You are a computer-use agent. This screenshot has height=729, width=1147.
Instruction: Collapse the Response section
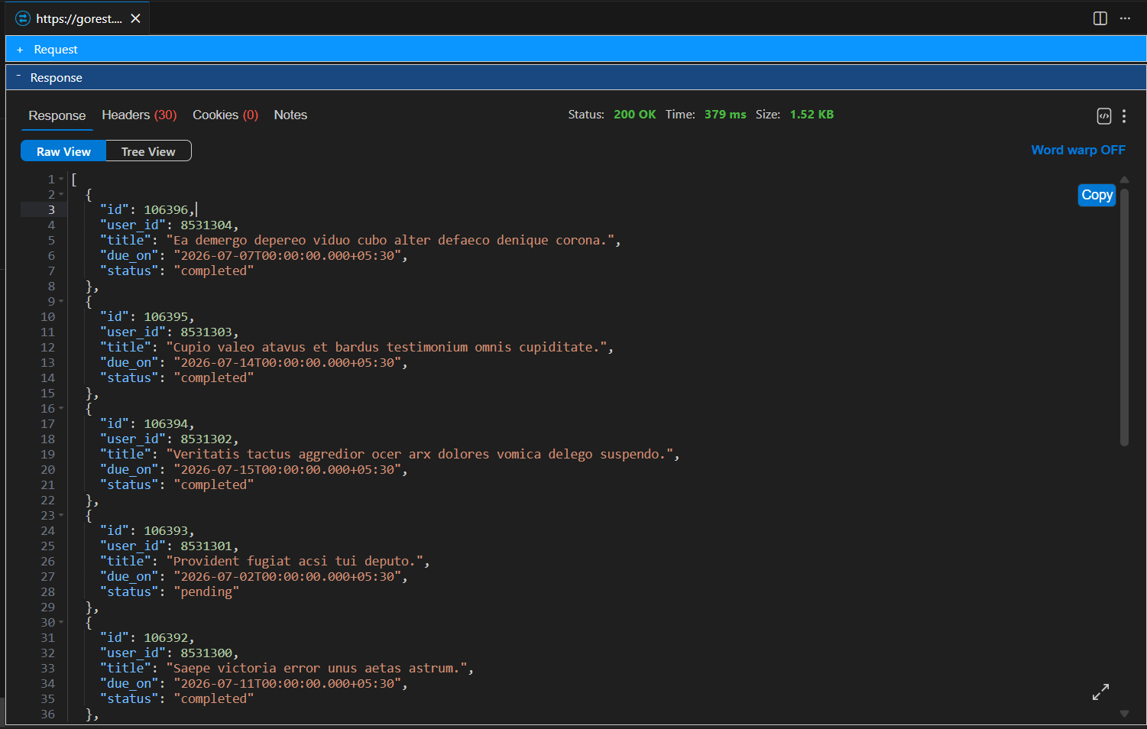[576, 78]
